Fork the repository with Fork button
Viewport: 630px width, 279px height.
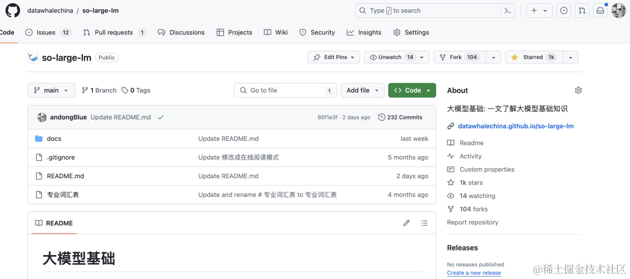[x=460, y=57]
